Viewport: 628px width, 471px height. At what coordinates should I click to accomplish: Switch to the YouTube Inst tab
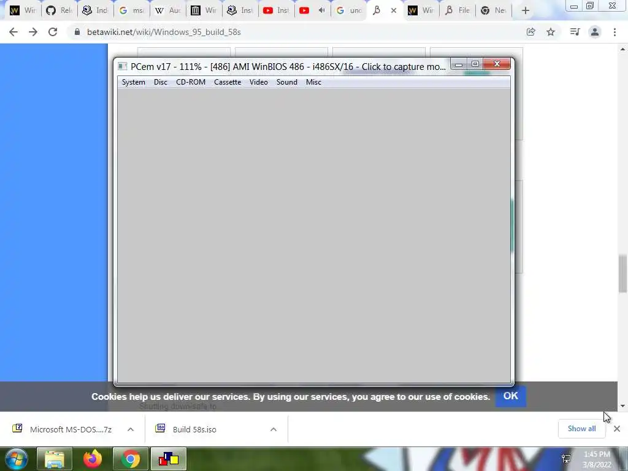point(277,11)
